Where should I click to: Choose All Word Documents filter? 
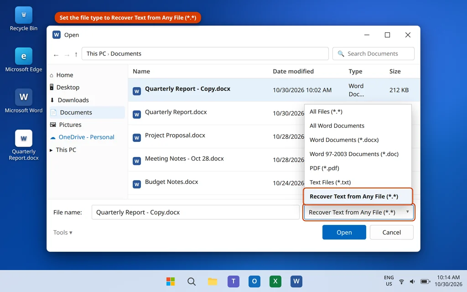[358, 126]
